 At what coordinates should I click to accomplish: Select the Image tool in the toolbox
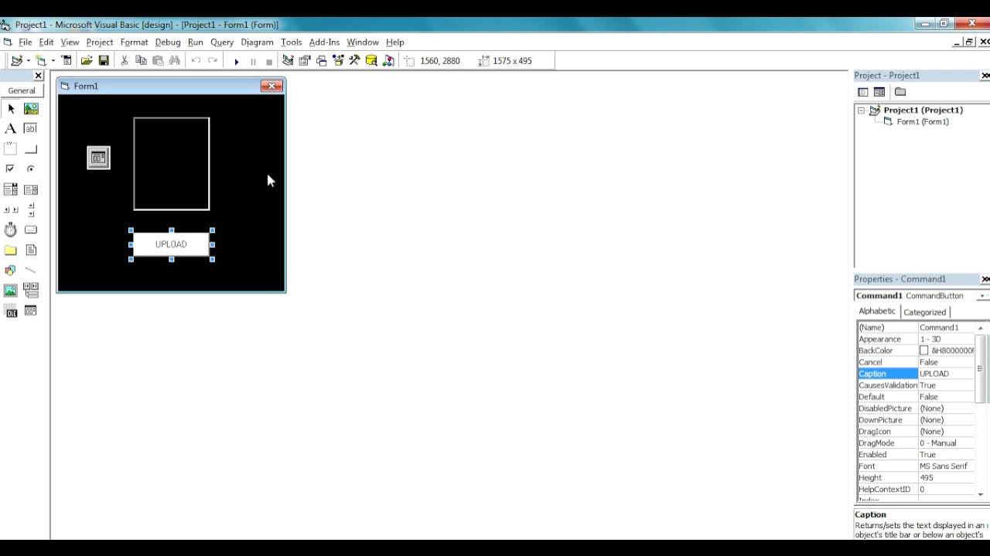11,290
